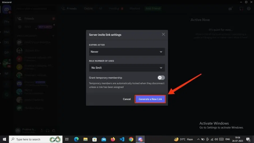The width and height of the screenshot is (254, 143).
Task: Launch Firefox from the taskbar
Action: coord(113,139)
